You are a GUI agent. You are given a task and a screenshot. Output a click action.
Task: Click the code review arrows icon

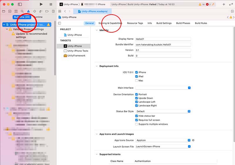click(231, 4)
